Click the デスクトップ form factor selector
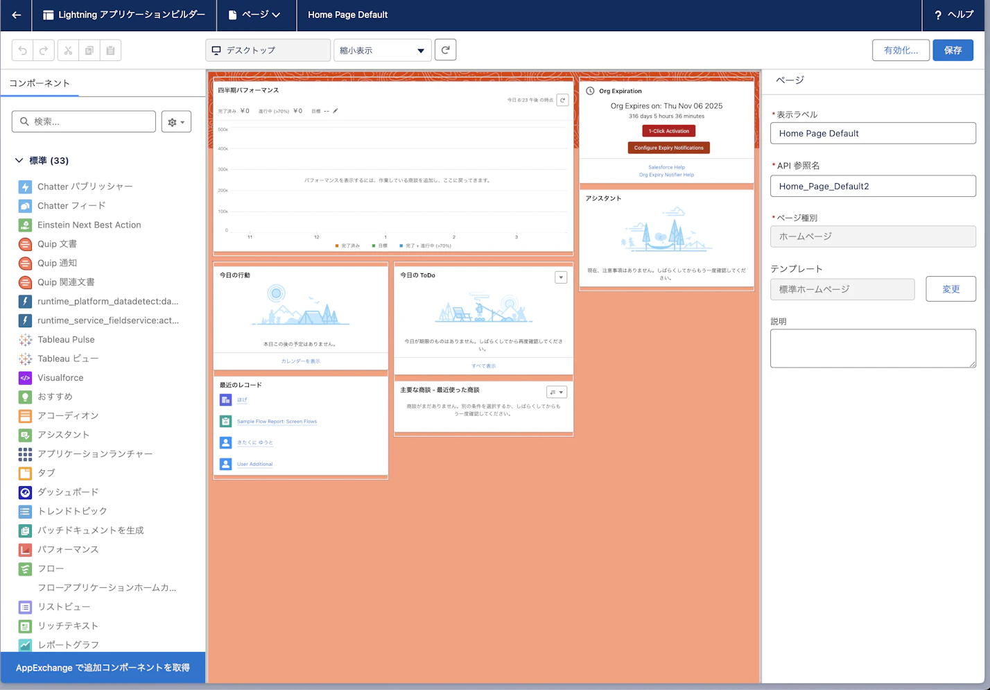 tap(268, 50)
